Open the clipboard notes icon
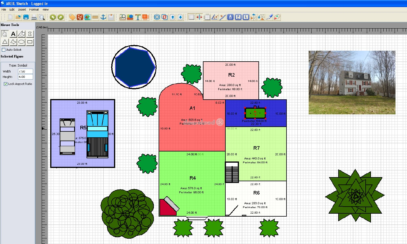This screenshot has width=407, height=244. tap(111, 17)
